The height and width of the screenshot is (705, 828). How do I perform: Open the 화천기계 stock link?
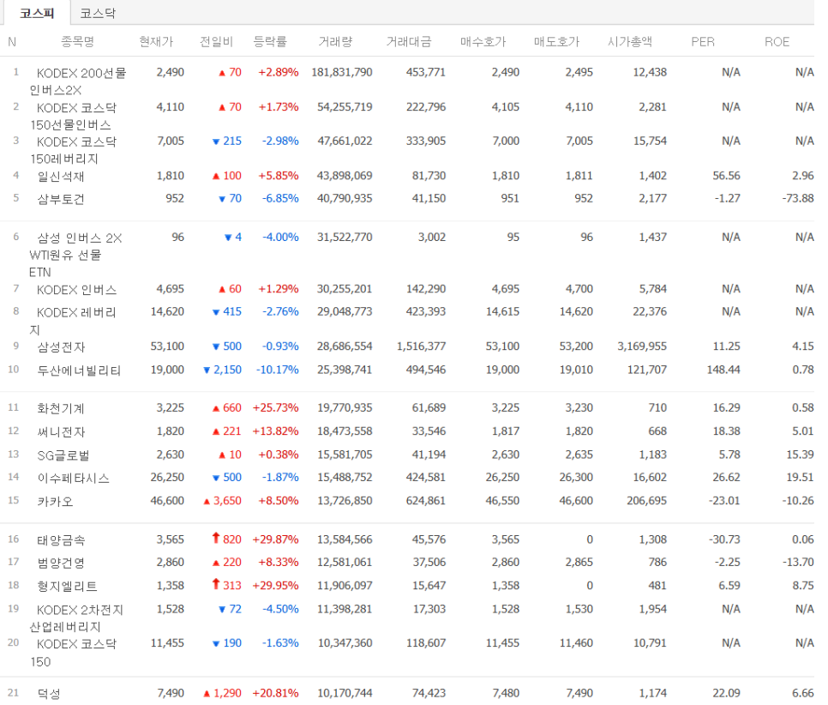click(61, 408)
